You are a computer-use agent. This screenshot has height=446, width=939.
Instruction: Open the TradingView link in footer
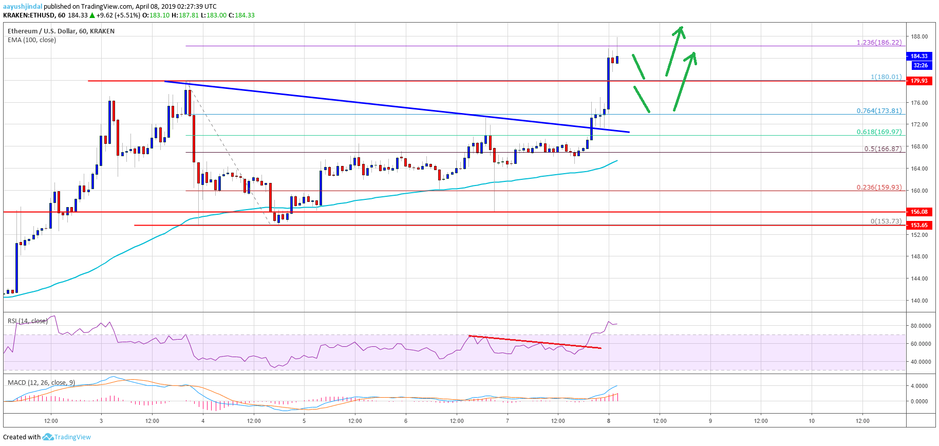[72, 437]
